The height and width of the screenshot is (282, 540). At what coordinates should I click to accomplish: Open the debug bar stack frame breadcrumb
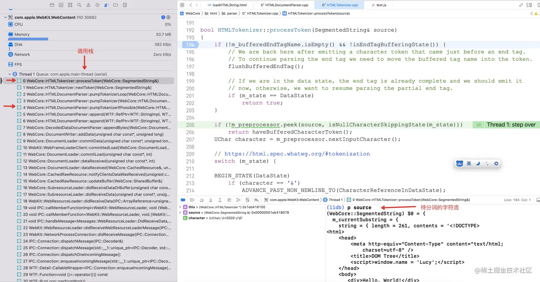(409, 200)
